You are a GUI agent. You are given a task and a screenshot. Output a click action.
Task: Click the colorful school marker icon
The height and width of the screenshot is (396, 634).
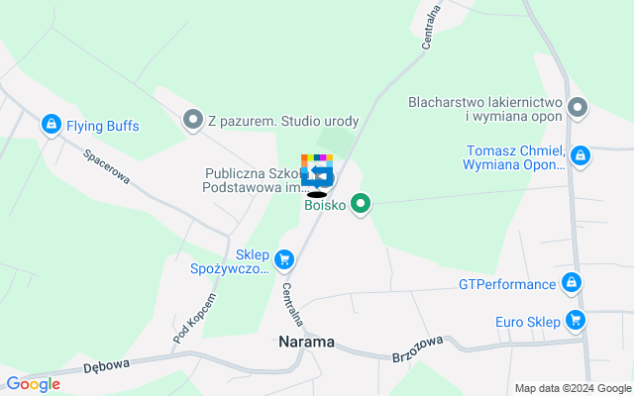point(317,170)
